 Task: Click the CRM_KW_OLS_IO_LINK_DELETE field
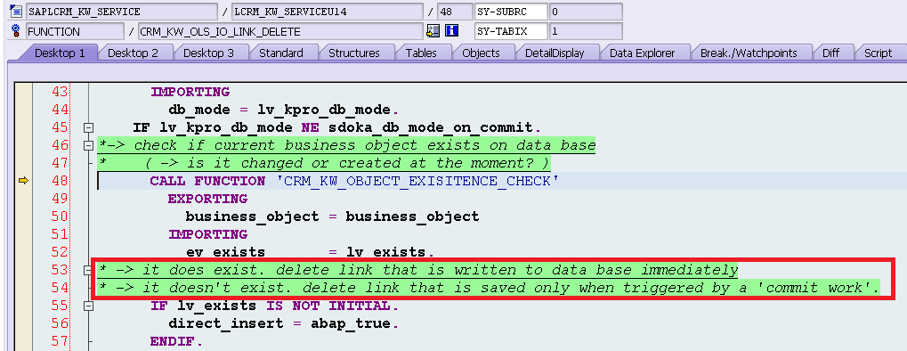280,31
